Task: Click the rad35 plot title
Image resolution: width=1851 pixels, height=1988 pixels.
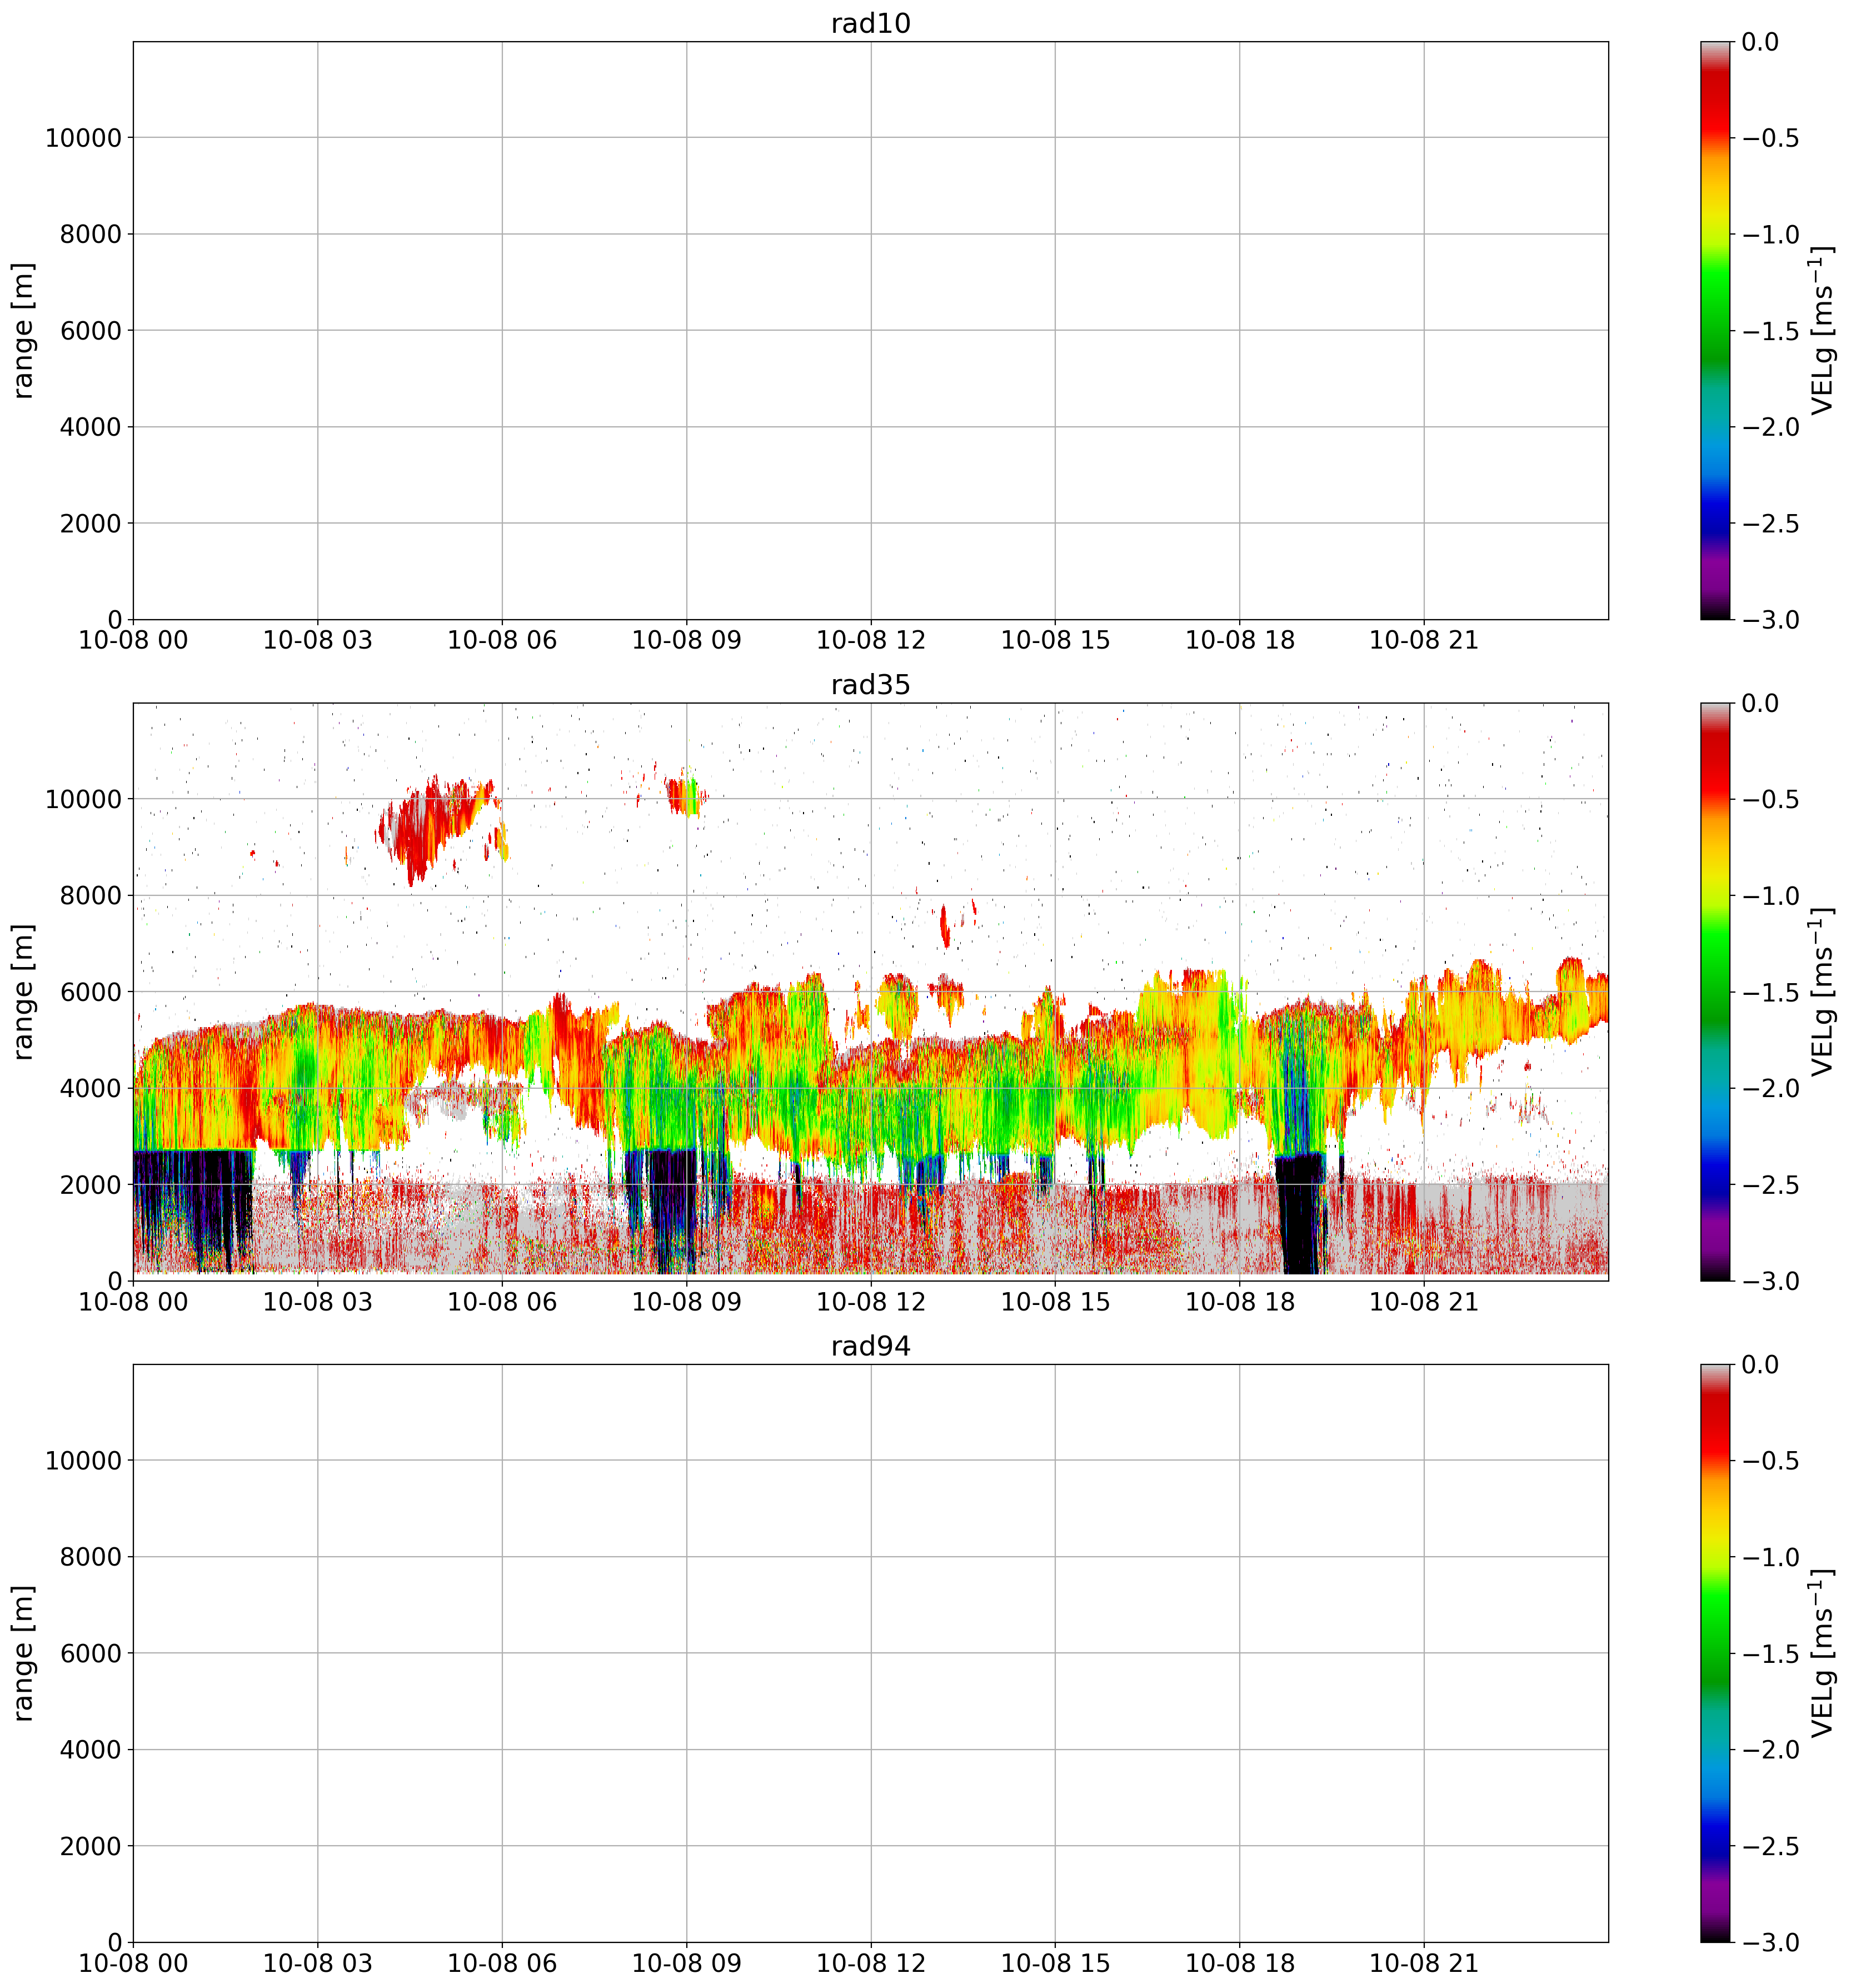Action: pyautogui.click(x=870, y=685)
